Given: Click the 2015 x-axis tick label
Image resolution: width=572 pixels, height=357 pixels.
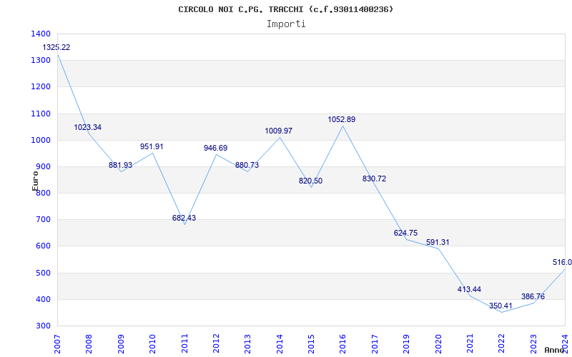Looking at the screenshot, I should click(311, 344).
